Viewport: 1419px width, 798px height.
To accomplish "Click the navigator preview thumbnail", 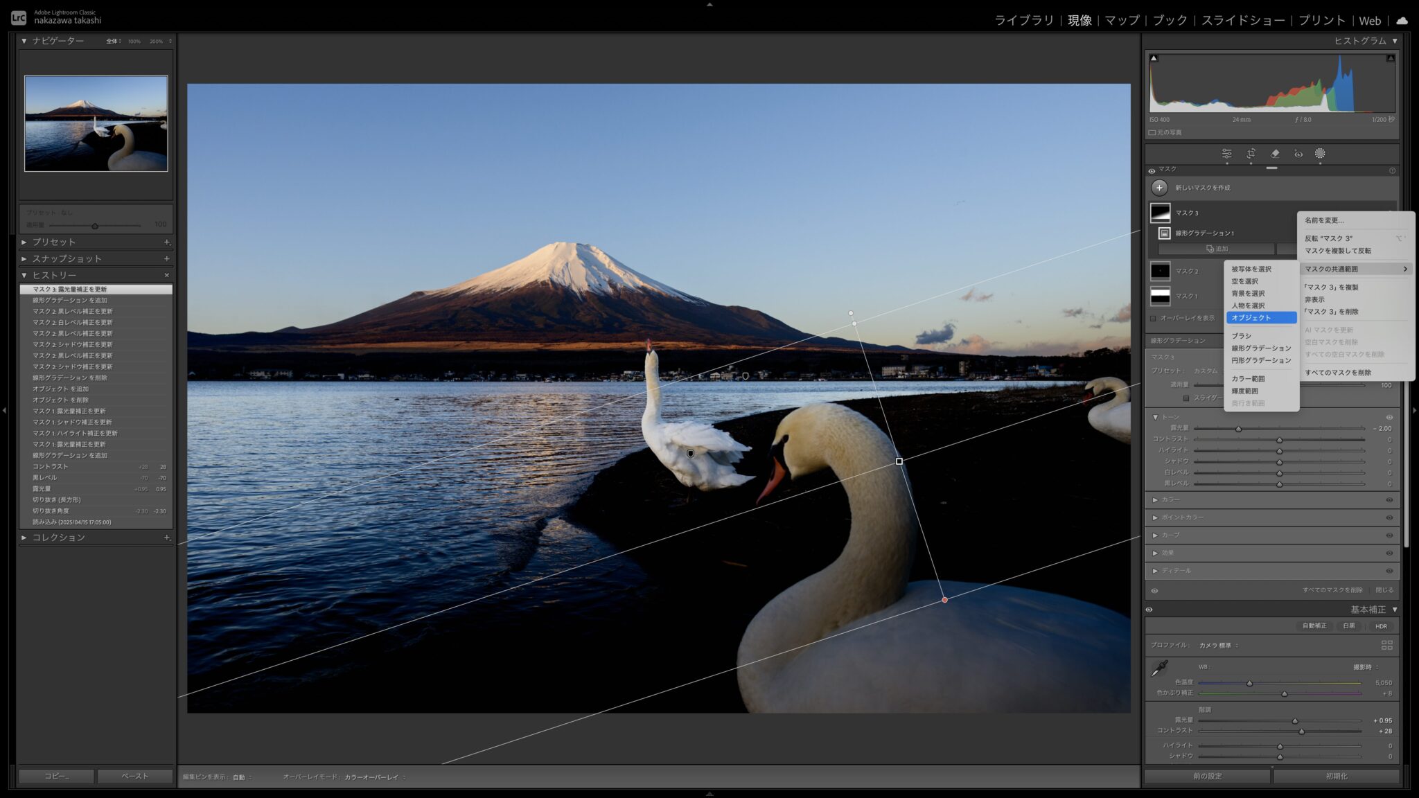I will pyautogui.click(x=96, y=123).
